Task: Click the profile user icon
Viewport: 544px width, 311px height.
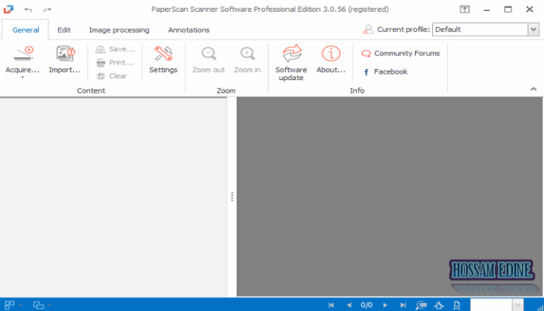Action: tap(368, 30)
